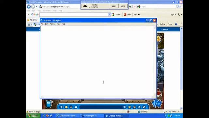Open the Safety menu in IE
This screenshot has height=118, width=209.
pyautogui.click(x=163, y=24)
